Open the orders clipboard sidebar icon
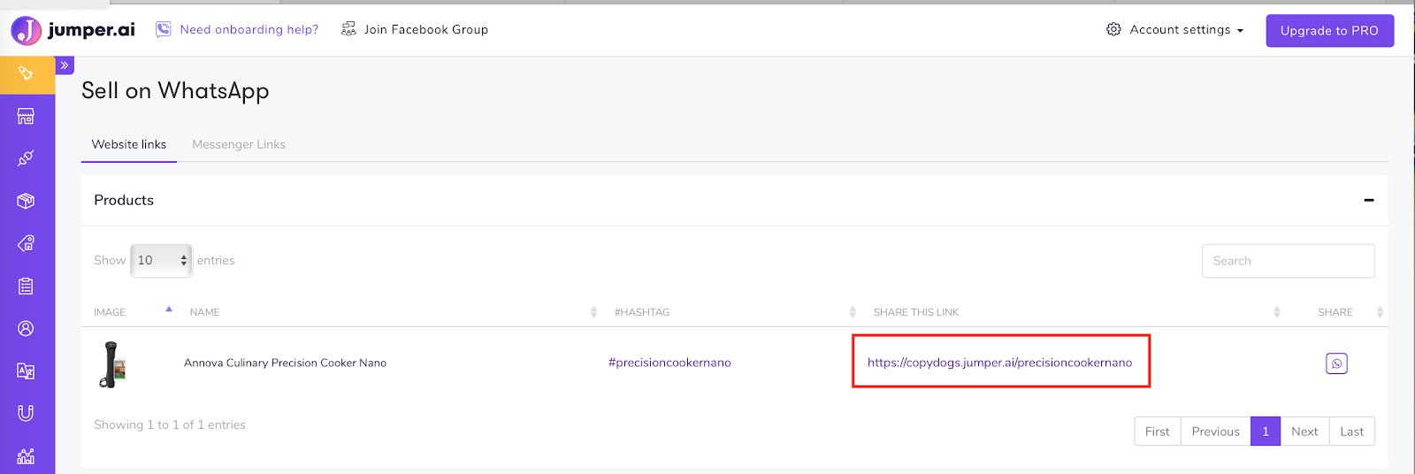 pos(26,286)
